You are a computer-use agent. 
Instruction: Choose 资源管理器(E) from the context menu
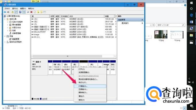(90, 72)
